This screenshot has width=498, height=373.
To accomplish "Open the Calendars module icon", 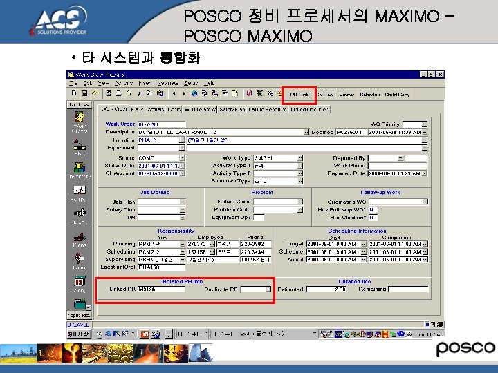I will click(x=80, y=281).
